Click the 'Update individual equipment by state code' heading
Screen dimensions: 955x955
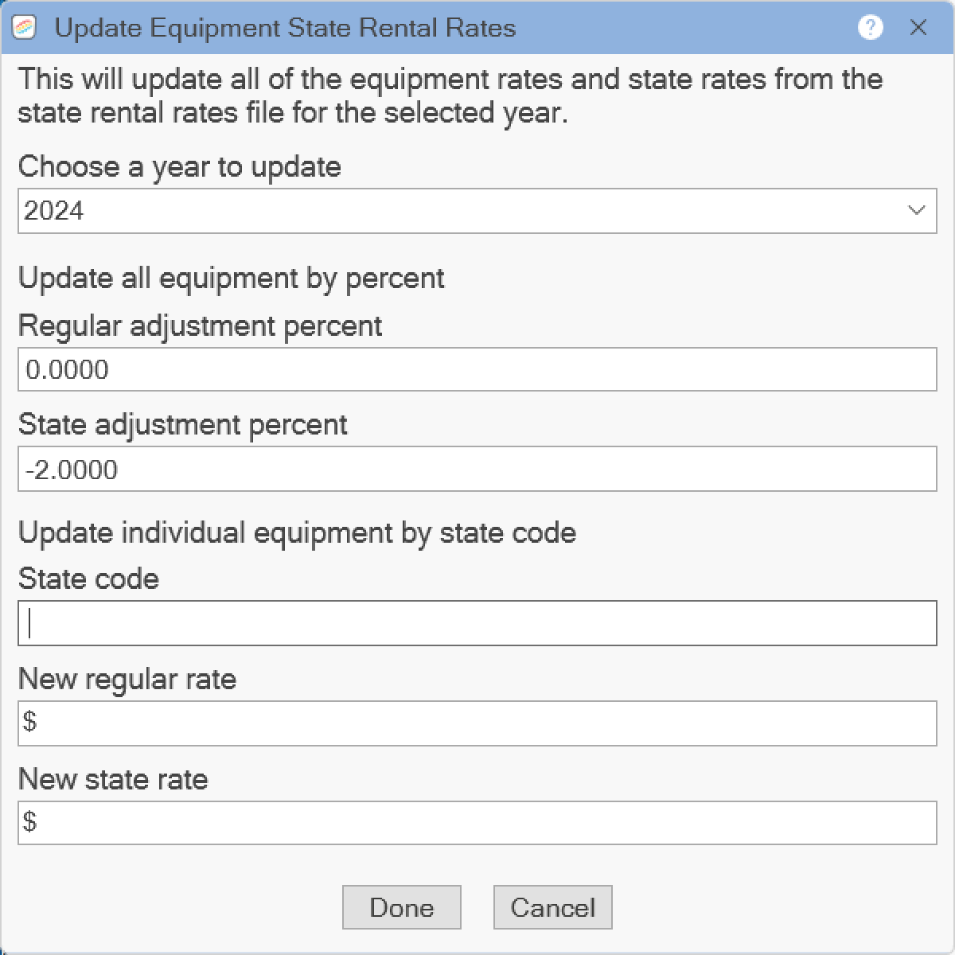(298, 532)
